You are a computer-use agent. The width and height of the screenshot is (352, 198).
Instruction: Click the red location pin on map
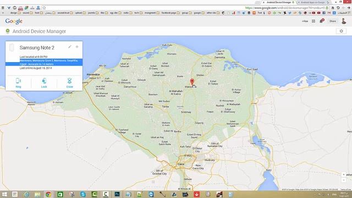192,81
